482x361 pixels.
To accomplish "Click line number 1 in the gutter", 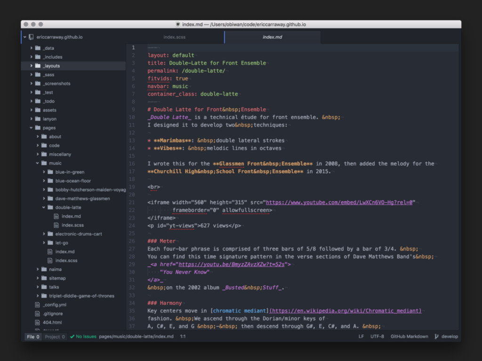I will click(133, 47).
